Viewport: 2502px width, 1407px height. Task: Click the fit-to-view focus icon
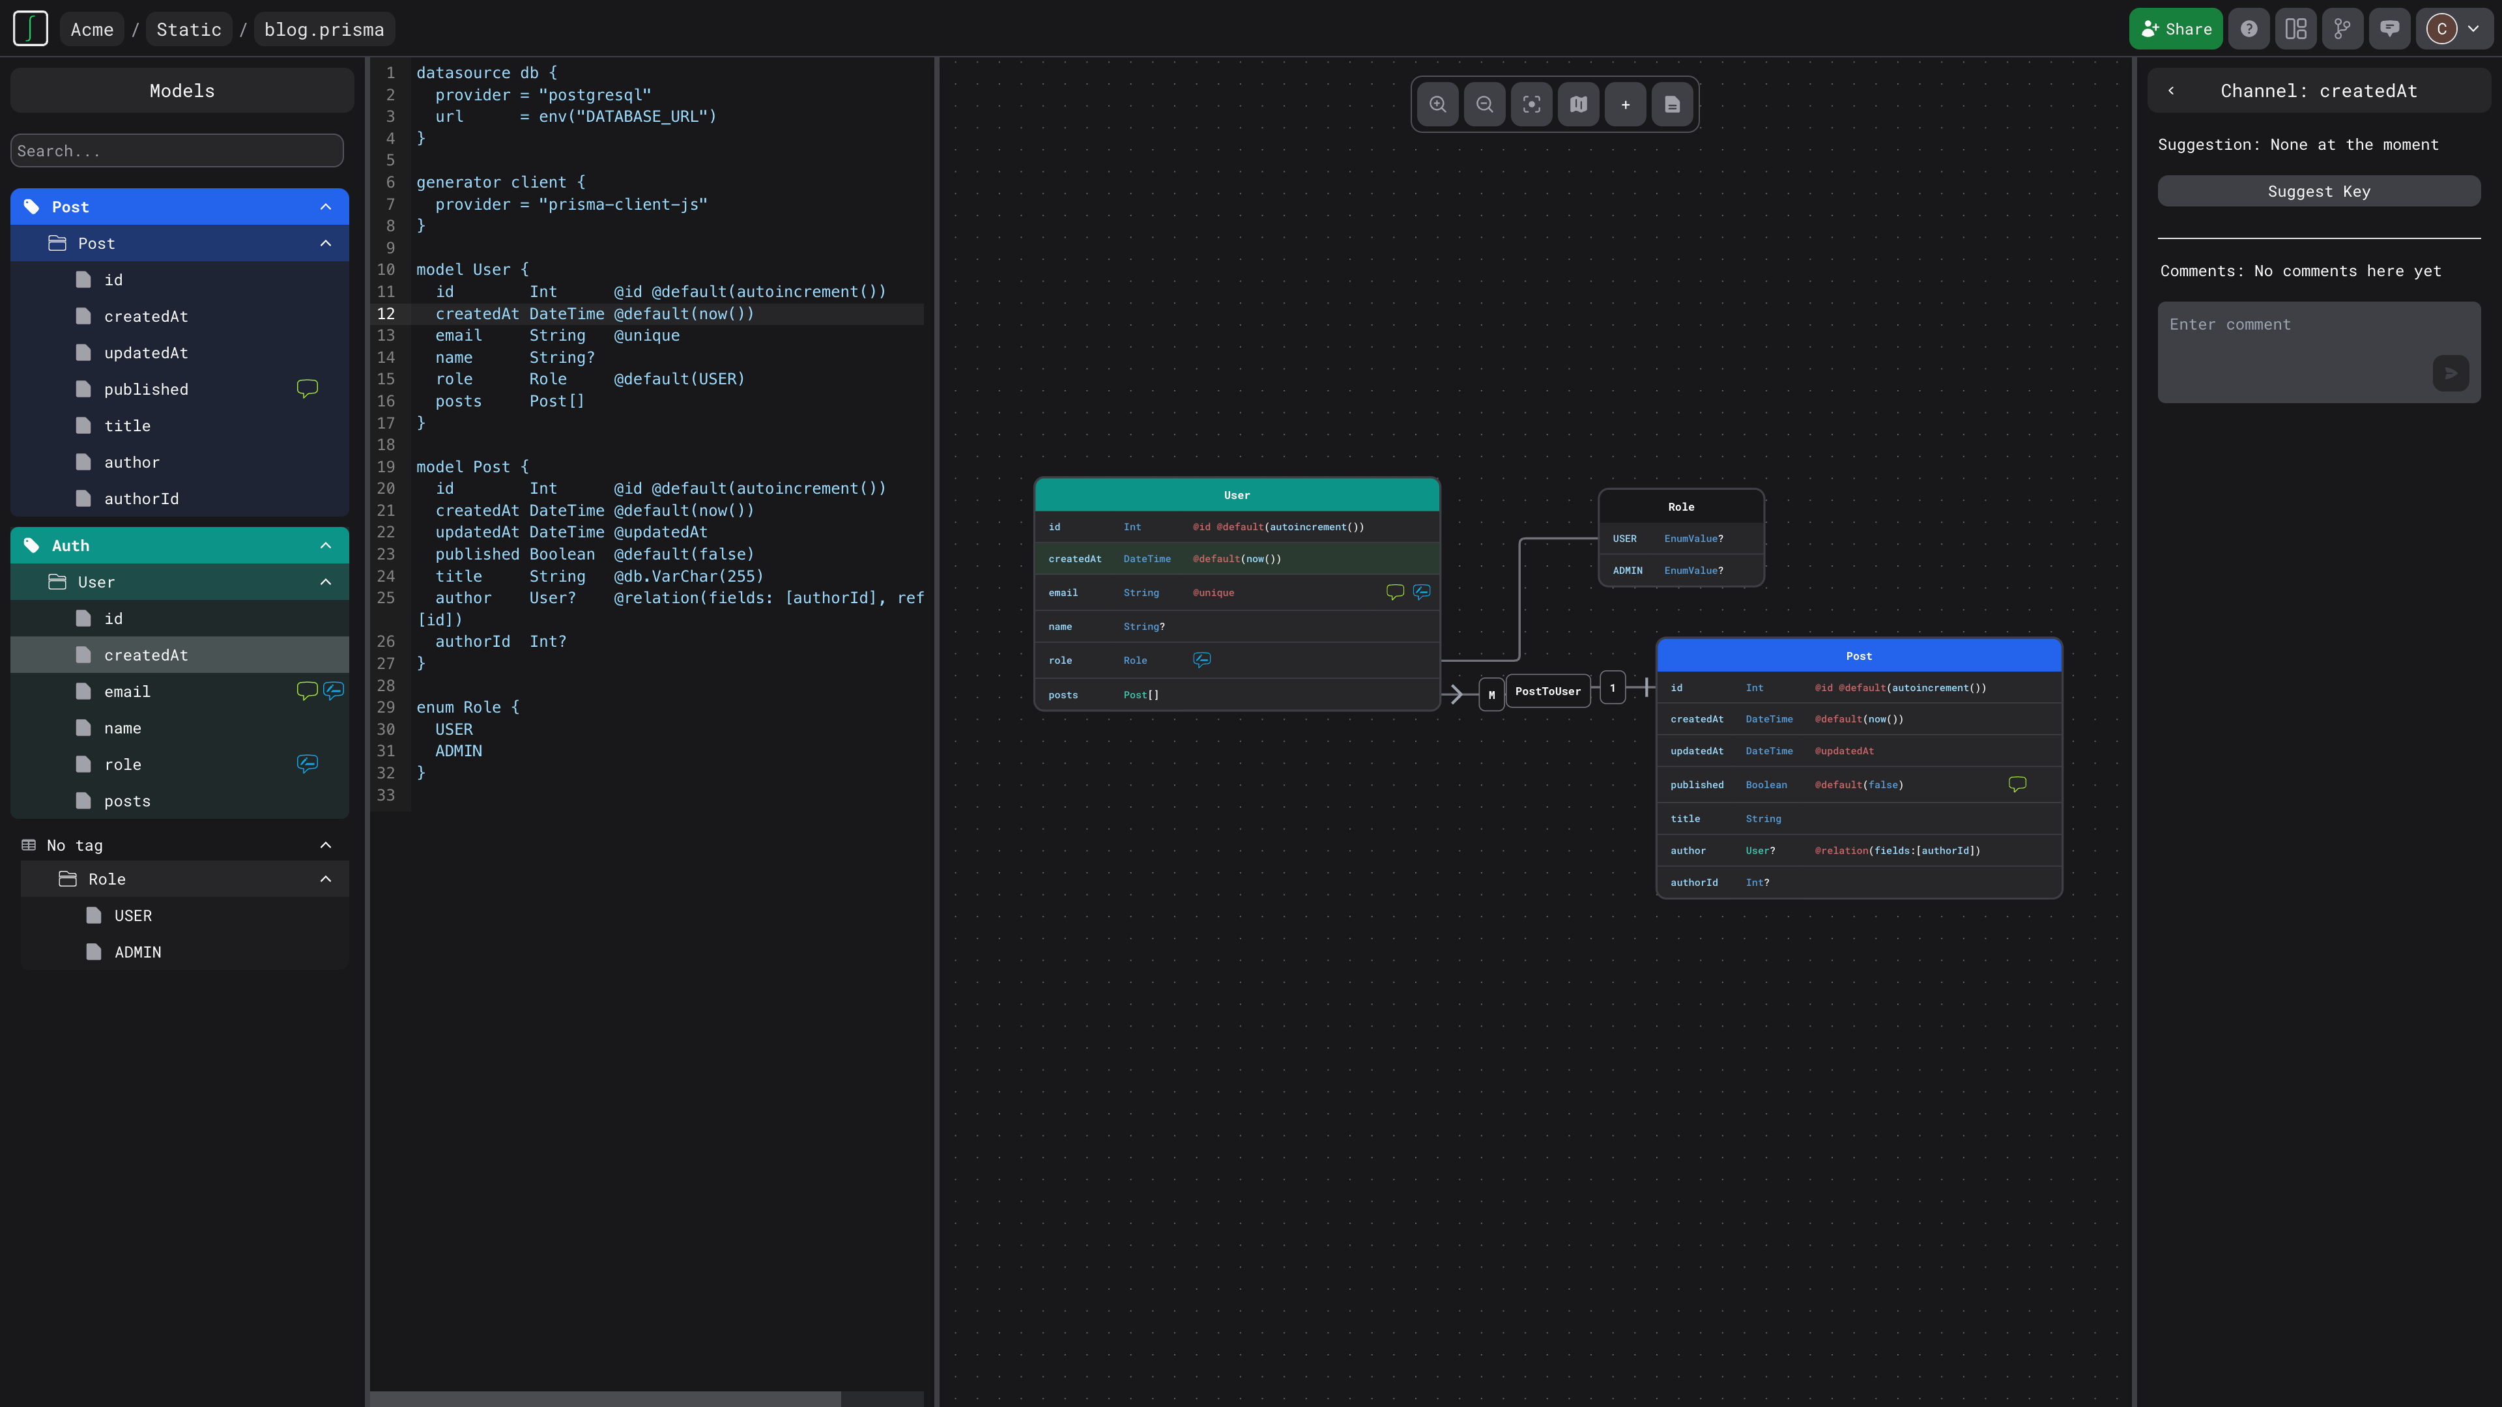1532,105
